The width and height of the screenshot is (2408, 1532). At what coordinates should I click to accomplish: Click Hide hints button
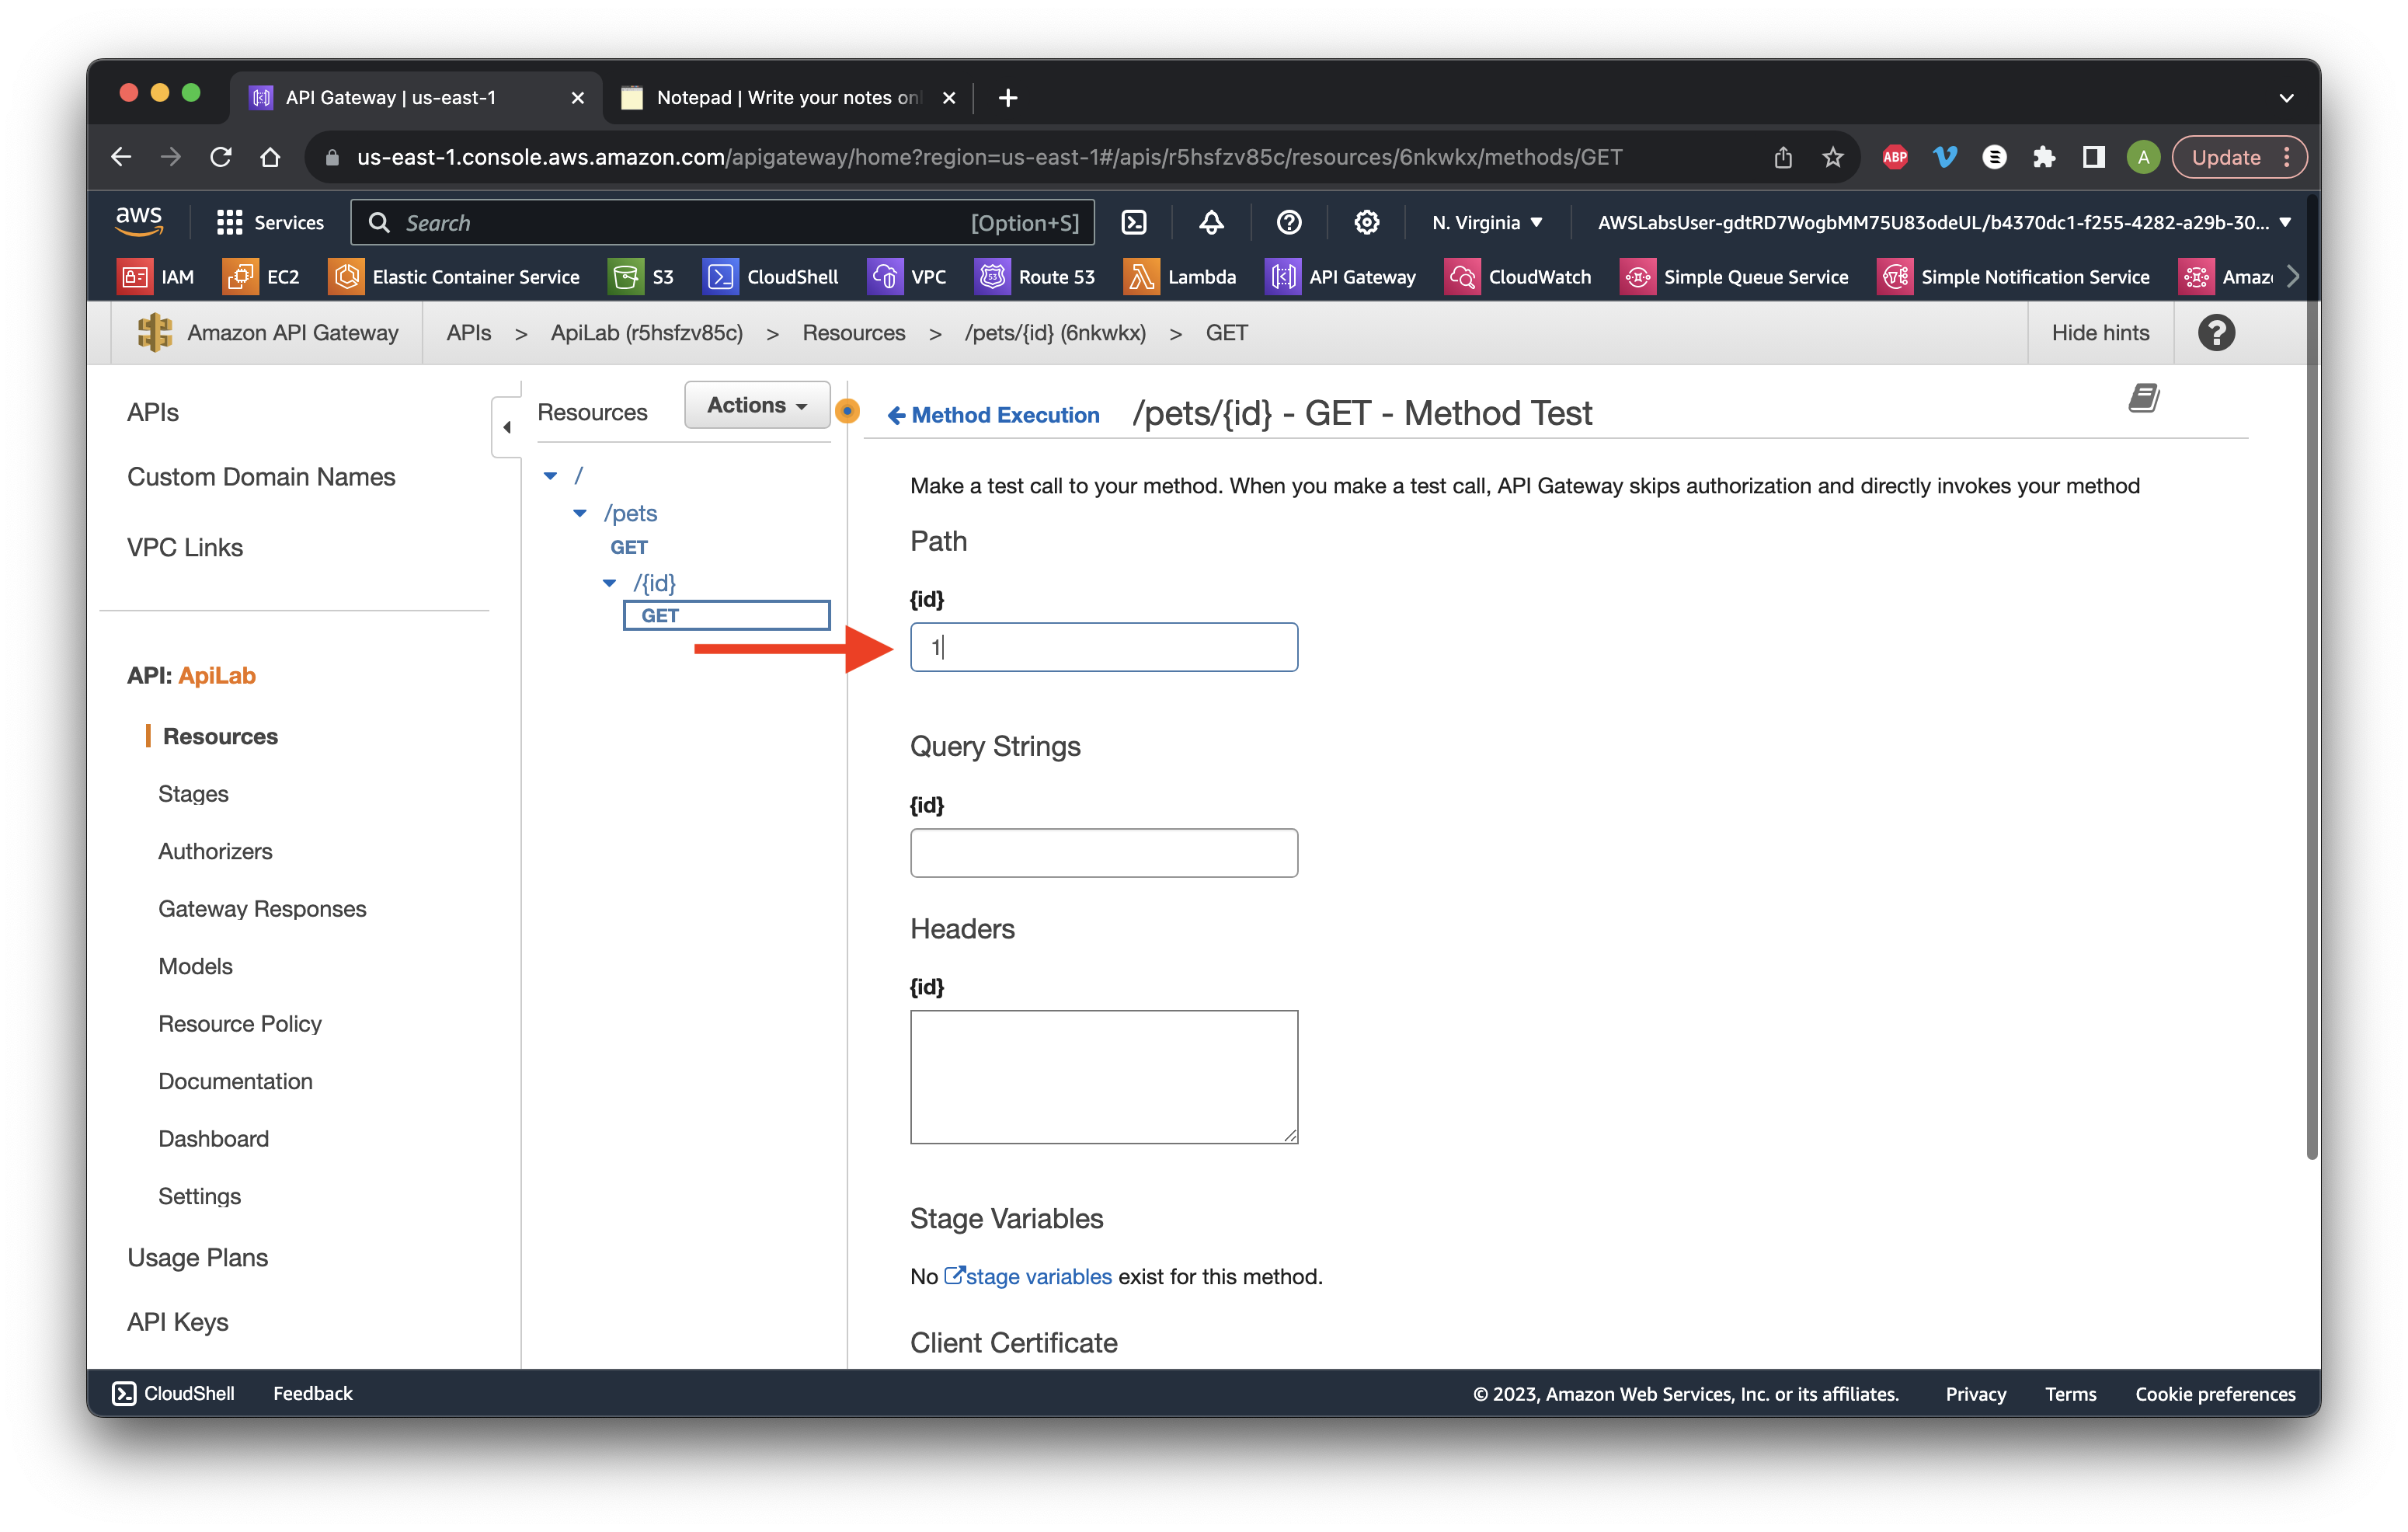2100,333
